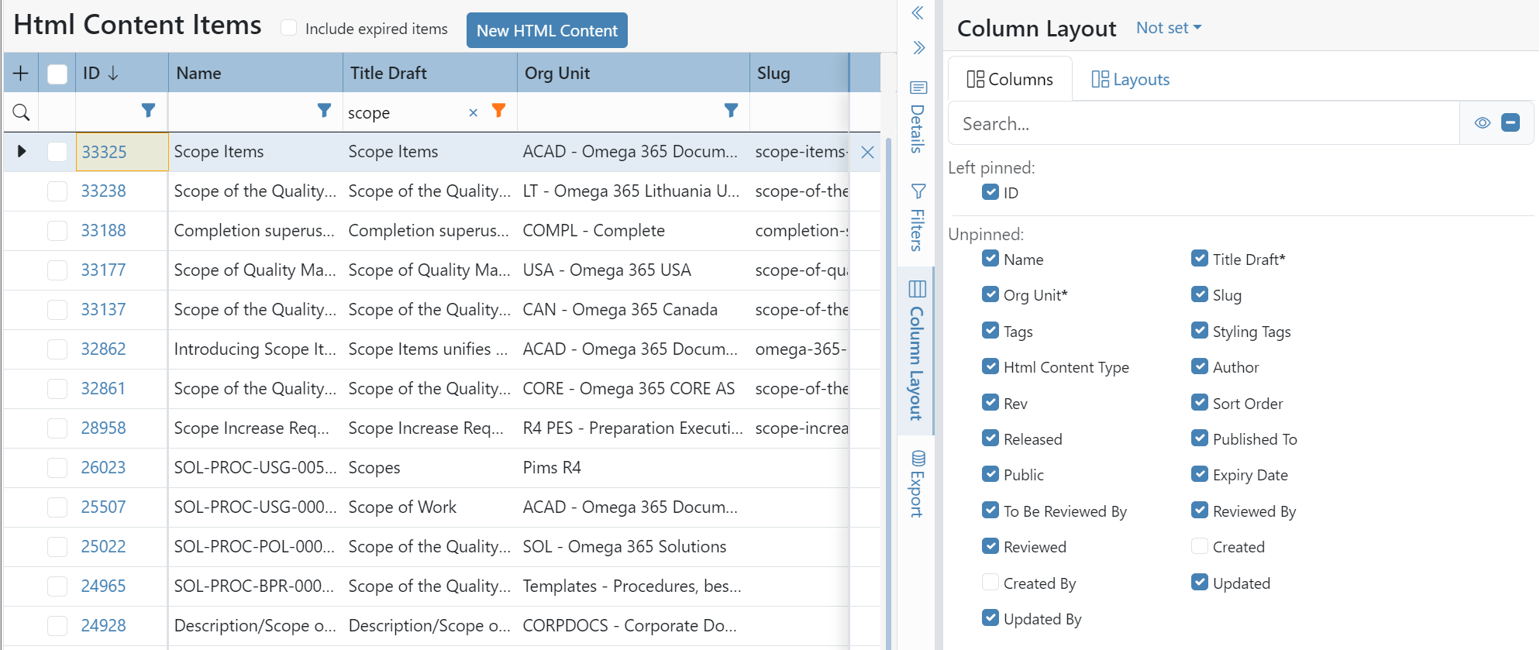Select the checkbox for row 33238
The image size is (1540, 650).
(57, 191)
